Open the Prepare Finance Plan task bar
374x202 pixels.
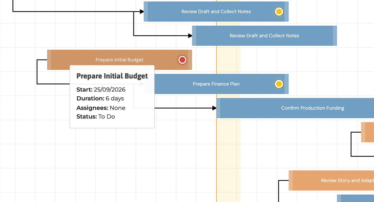click(x=216, y=84)
